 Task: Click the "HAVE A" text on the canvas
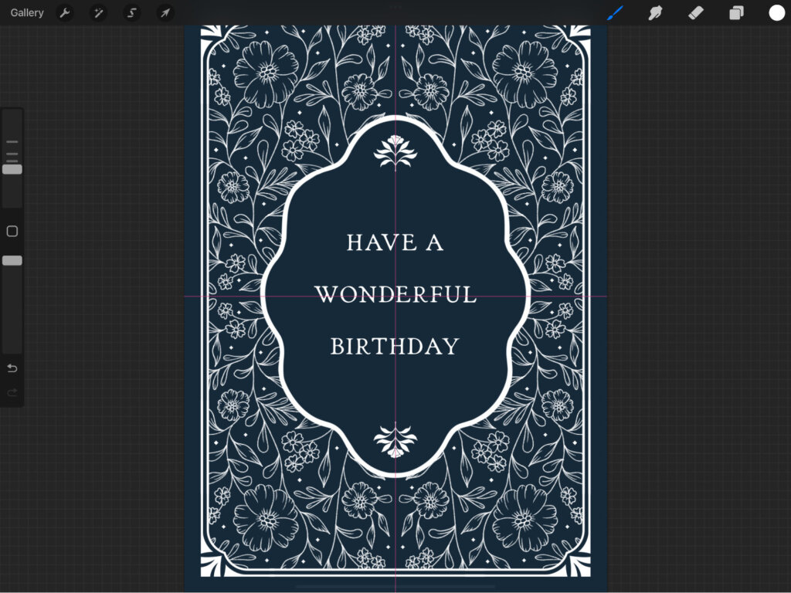coord(395,243)
